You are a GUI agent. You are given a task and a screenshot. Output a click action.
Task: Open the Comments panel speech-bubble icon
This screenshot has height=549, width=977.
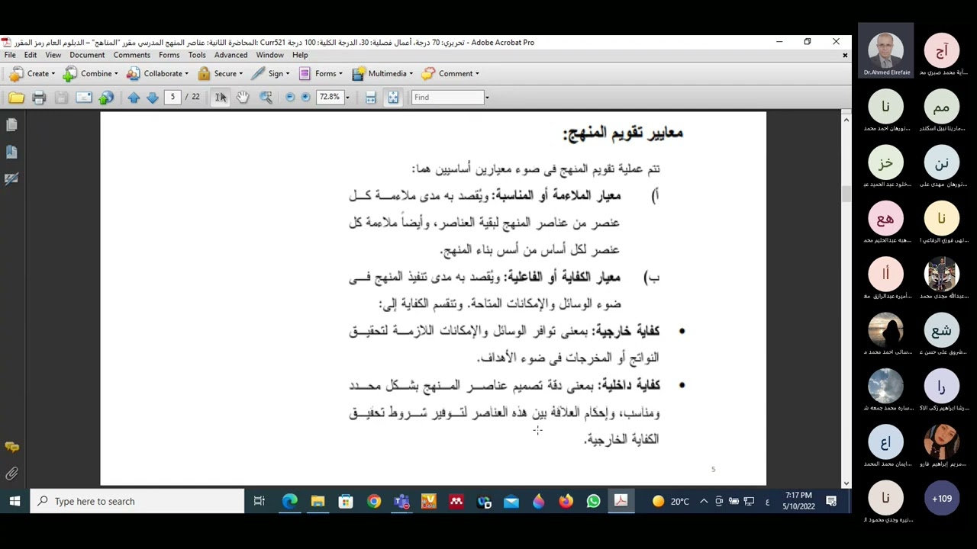[11, 448]
